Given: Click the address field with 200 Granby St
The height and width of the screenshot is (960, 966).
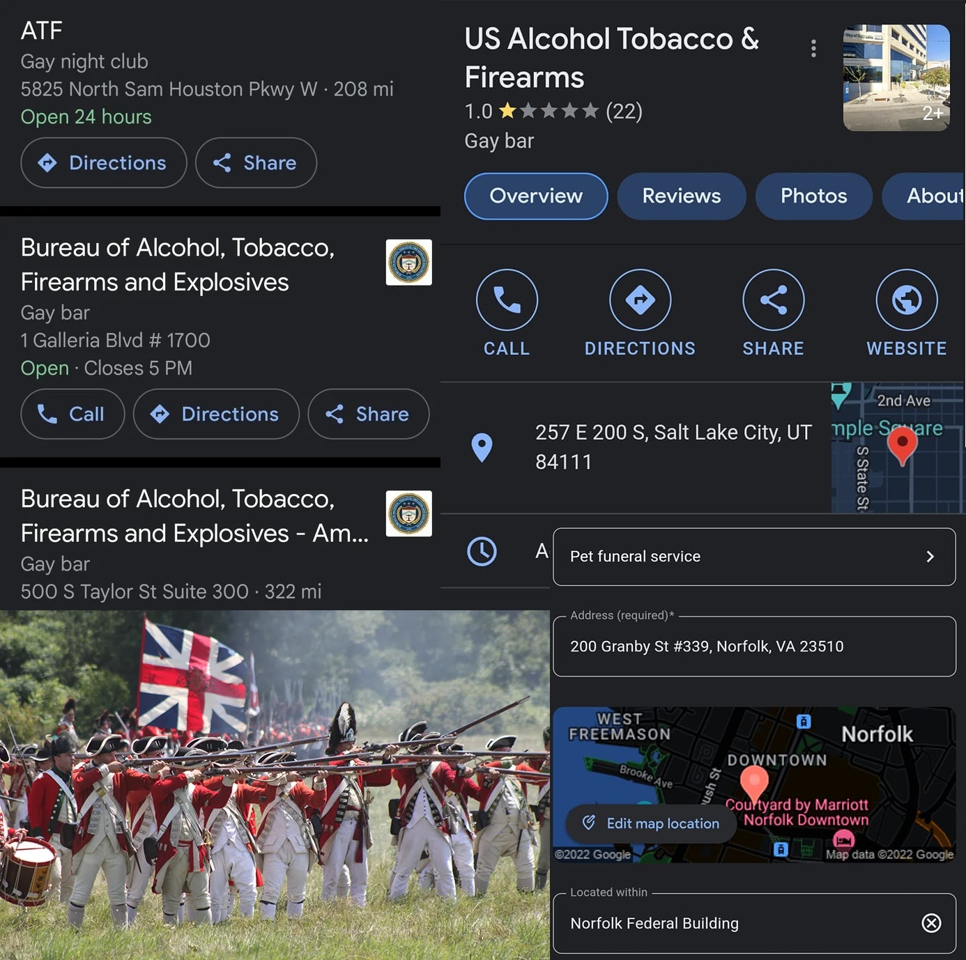Looking at the screenshot, I should click(x=753, y=647).
